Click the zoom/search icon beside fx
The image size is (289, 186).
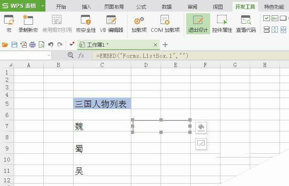[x=71, y=55]
